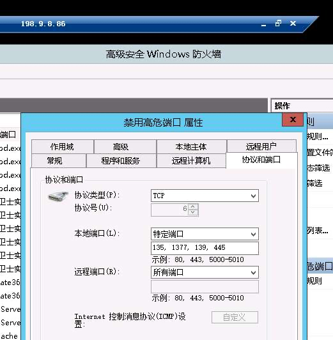Click the 远程端口(R) label

pyautogui.click(x=97, y=272)
